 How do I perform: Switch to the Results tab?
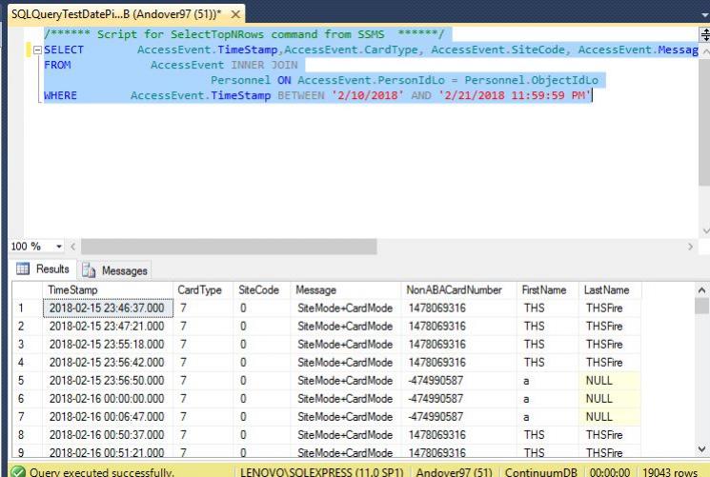click(46, 270)
